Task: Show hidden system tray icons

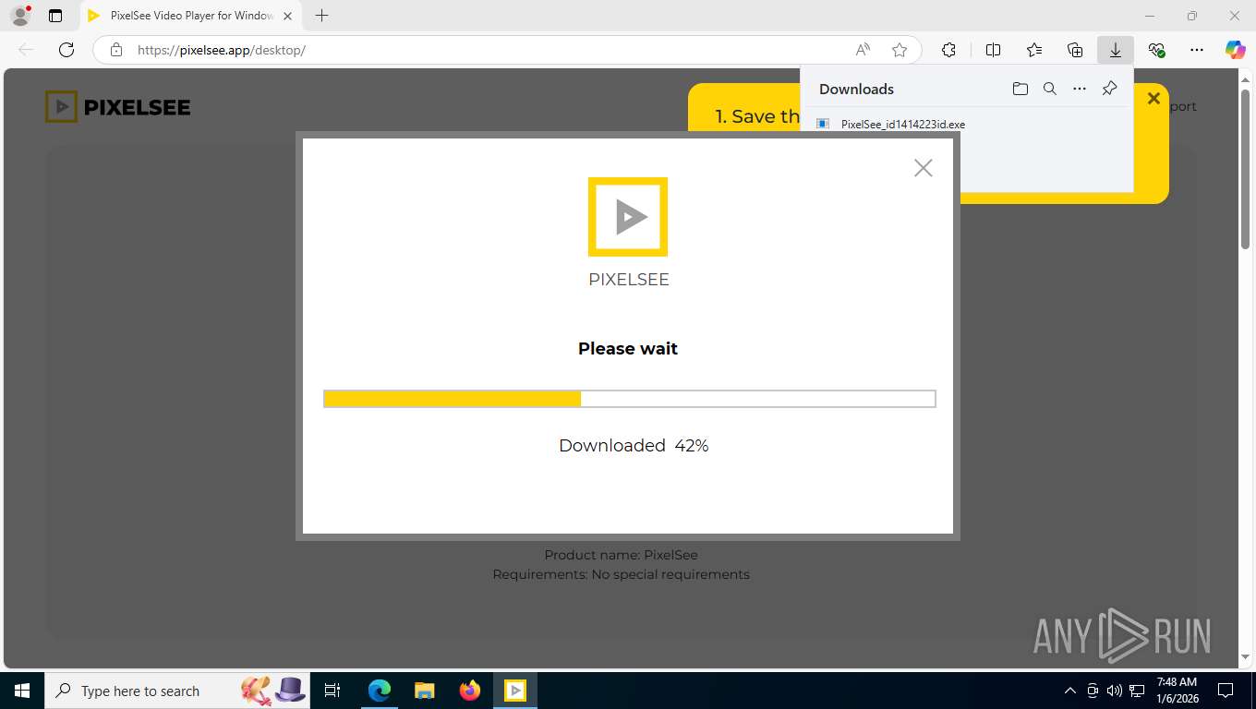Action: click(1070, 691)
